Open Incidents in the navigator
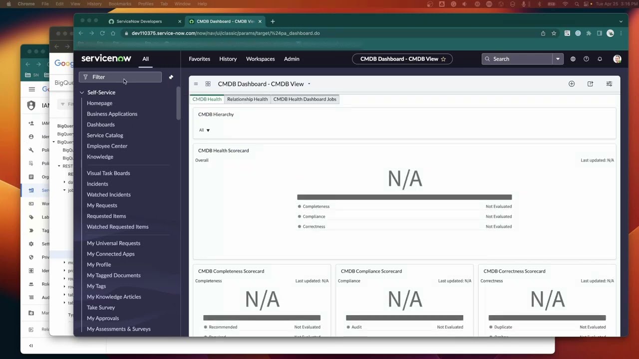The image size is (639, 359). (x=97, y=184)
